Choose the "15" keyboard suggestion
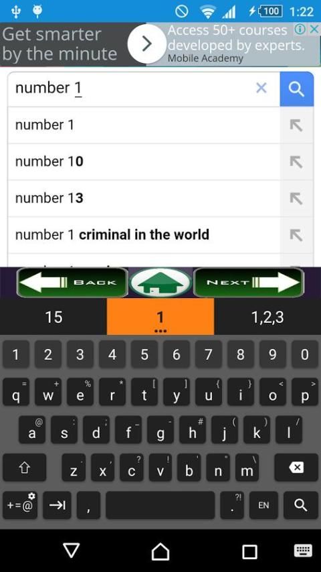Image resolution: width=321 pixels, height=572 pixels. [53, 317]
